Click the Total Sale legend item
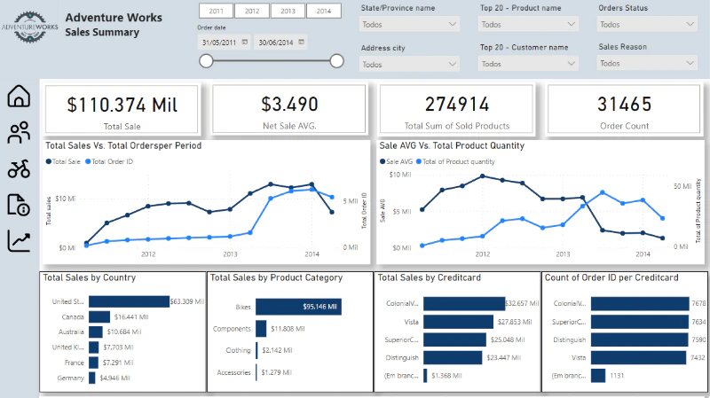Screen dimensions: 710x398 tap(63, 161)
